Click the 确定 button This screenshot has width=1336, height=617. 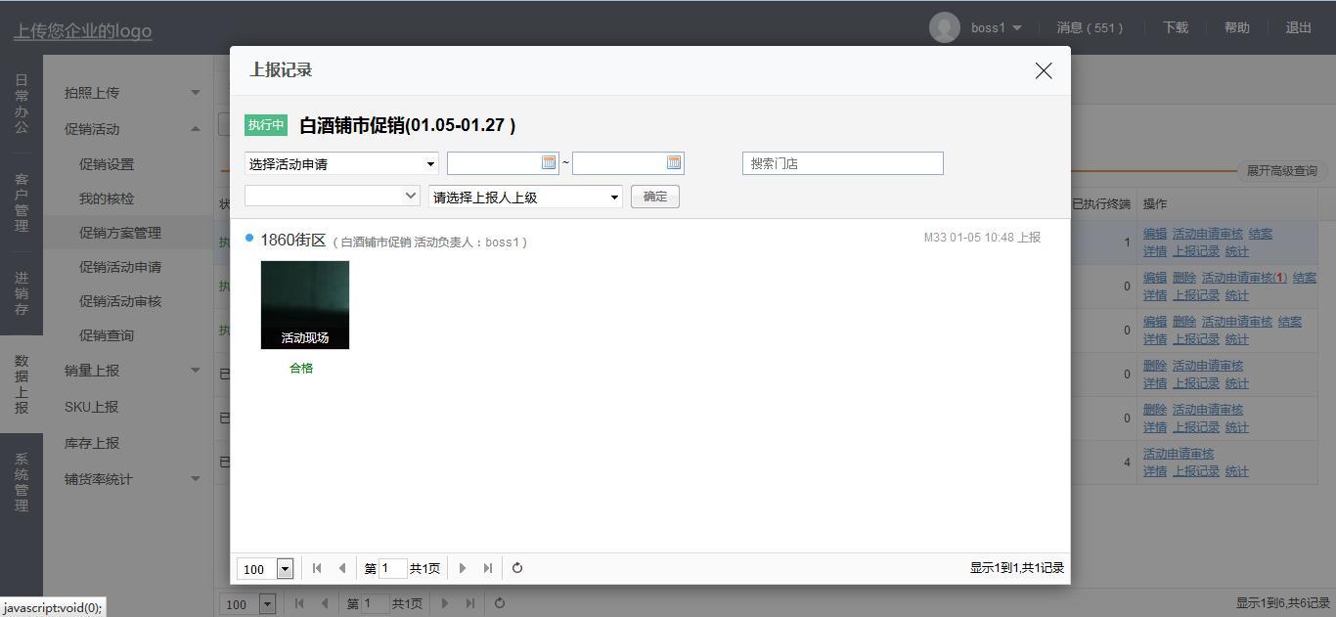click(x=654, y=197)
